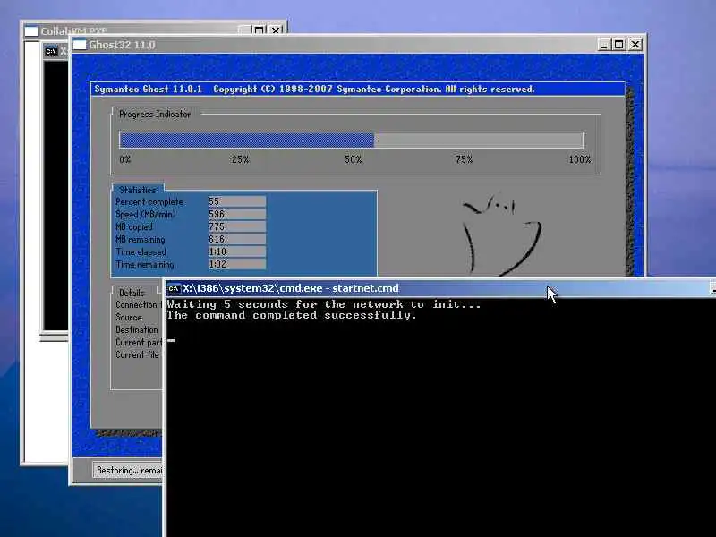This screenshot has height=537, width=716.
Task: Click the Speed (MB/min) value 596
Action: point(236,214)
